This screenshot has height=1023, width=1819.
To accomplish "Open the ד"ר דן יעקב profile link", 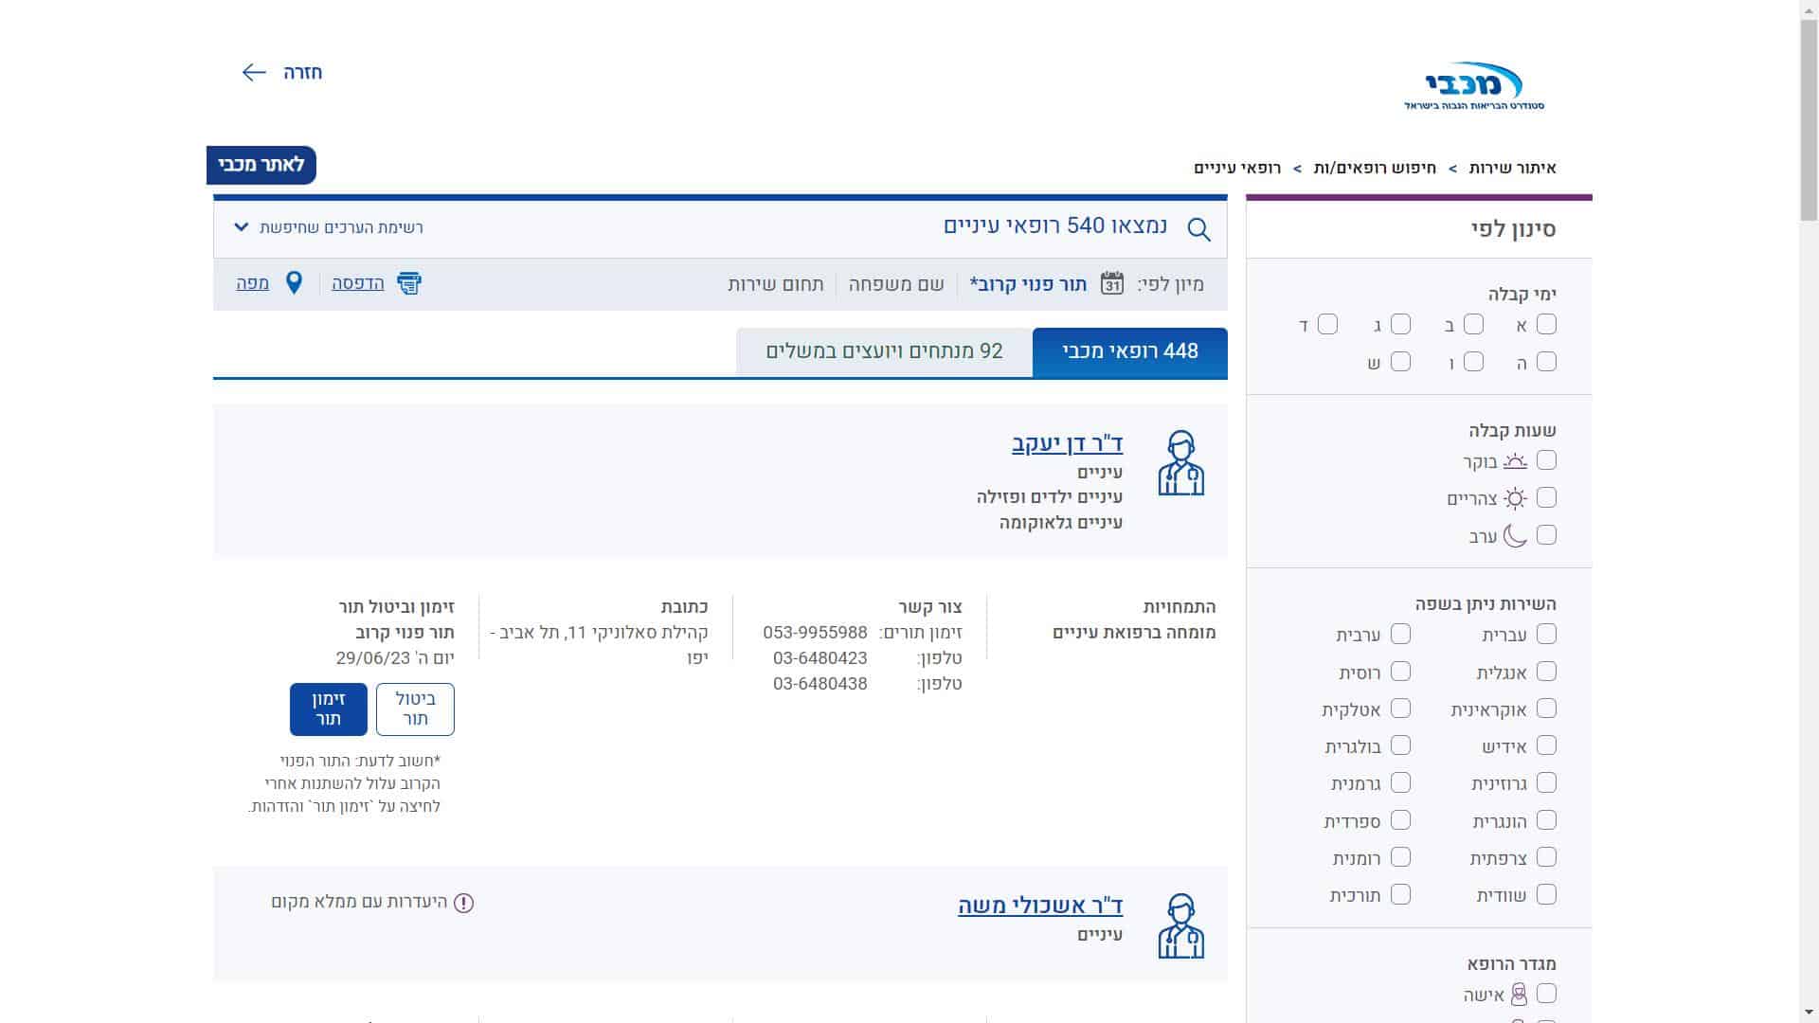I will [1067, 443].
